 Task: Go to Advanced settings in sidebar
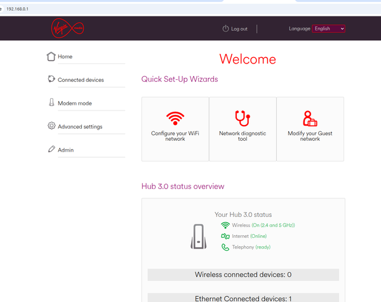pyautogui.click(x=80, y=127)
